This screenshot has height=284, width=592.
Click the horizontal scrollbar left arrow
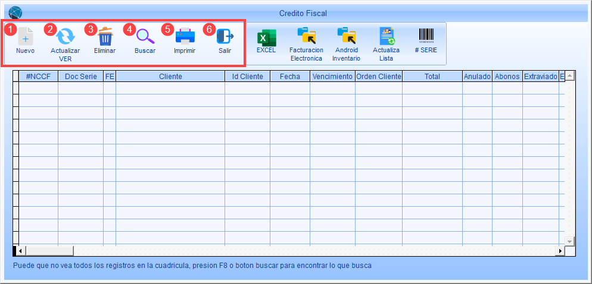pos(21,251)
